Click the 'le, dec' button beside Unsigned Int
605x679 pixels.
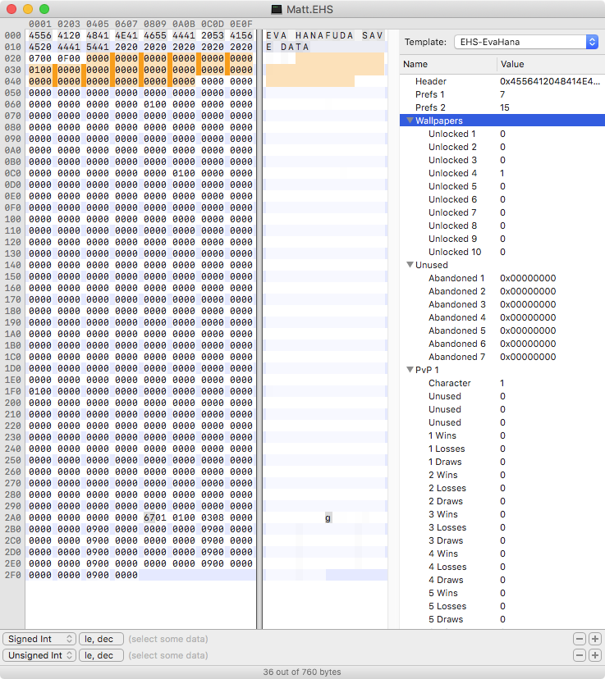coord(101,655)
